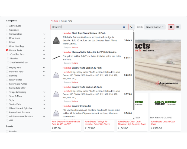The width and height of the screenshot is (187, 149).
Task: Open John Deere 615 Rear Pick Up Belt
Action: (66, 123)
